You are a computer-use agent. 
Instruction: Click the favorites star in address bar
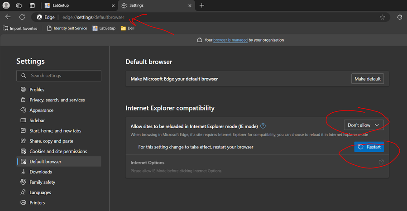click(383, 17)
